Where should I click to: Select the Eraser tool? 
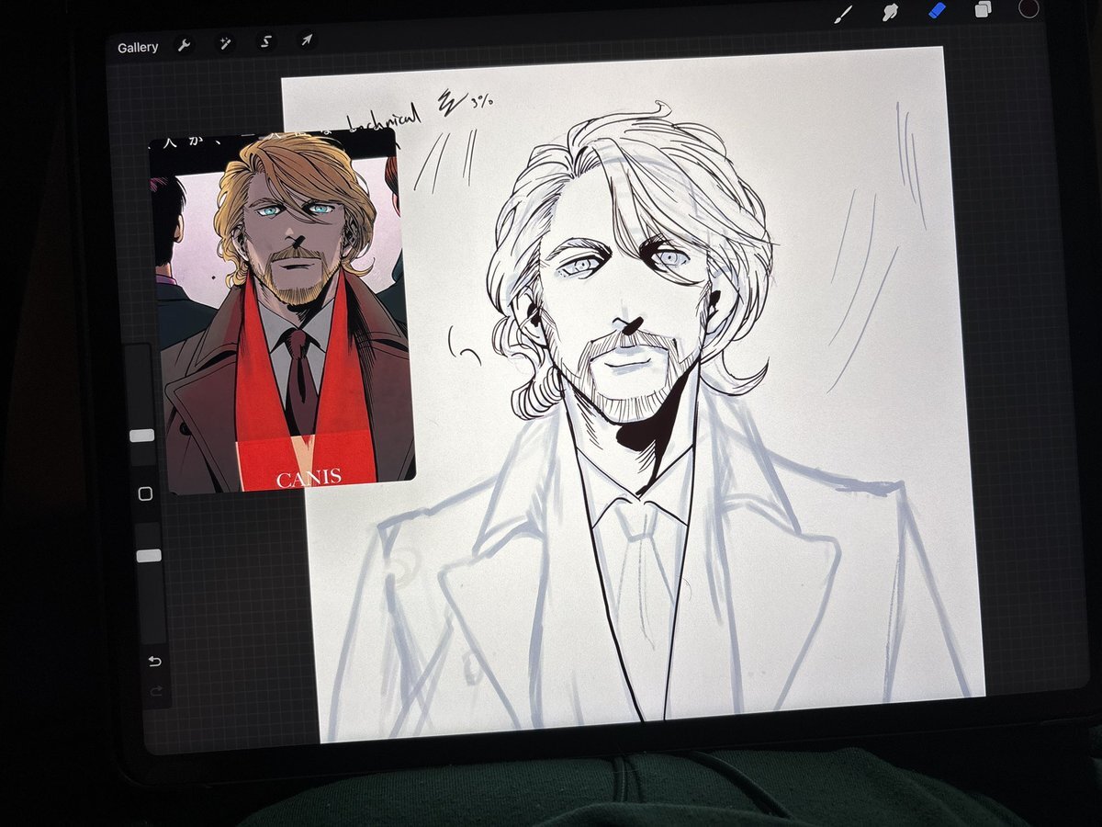point(937,10)
